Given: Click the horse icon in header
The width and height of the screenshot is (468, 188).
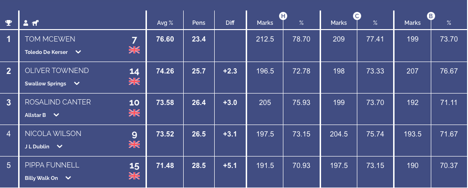Looking at the screenshot, I should tap(35, 23).
